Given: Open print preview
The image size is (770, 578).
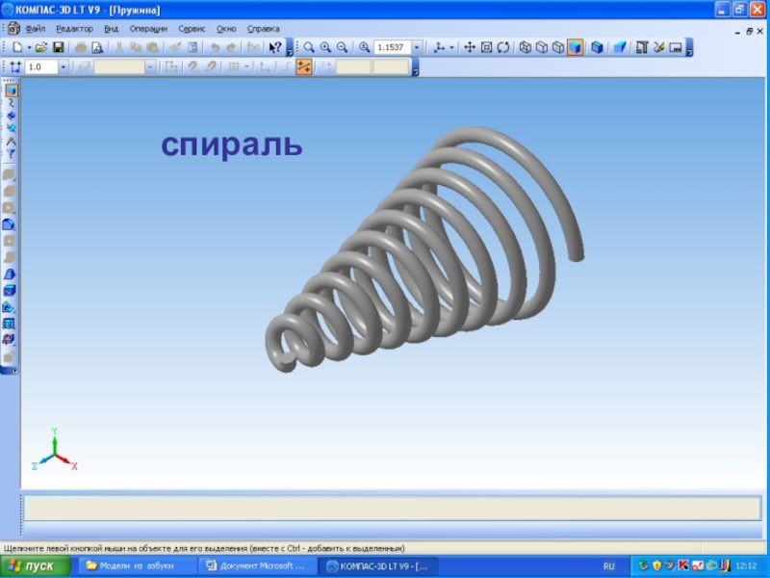Looking at the screenshot, I should coord(98,47).
